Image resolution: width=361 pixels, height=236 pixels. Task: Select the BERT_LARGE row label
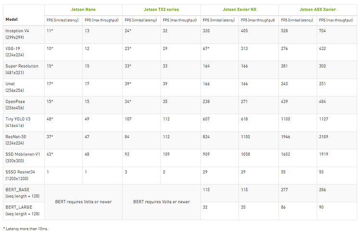click(22, 210)
